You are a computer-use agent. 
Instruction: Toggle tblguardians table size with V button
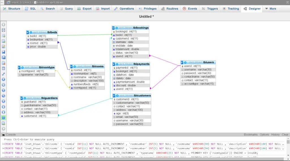[x=22, y=98]
